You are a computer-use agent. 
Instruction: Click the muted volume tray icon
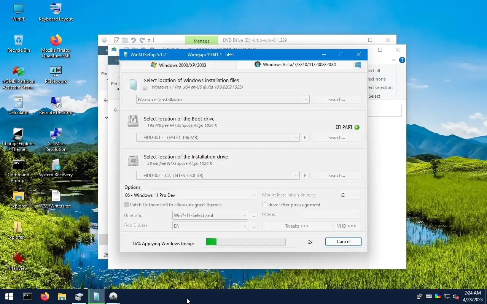pyautogui.click(x=456, y=296)
